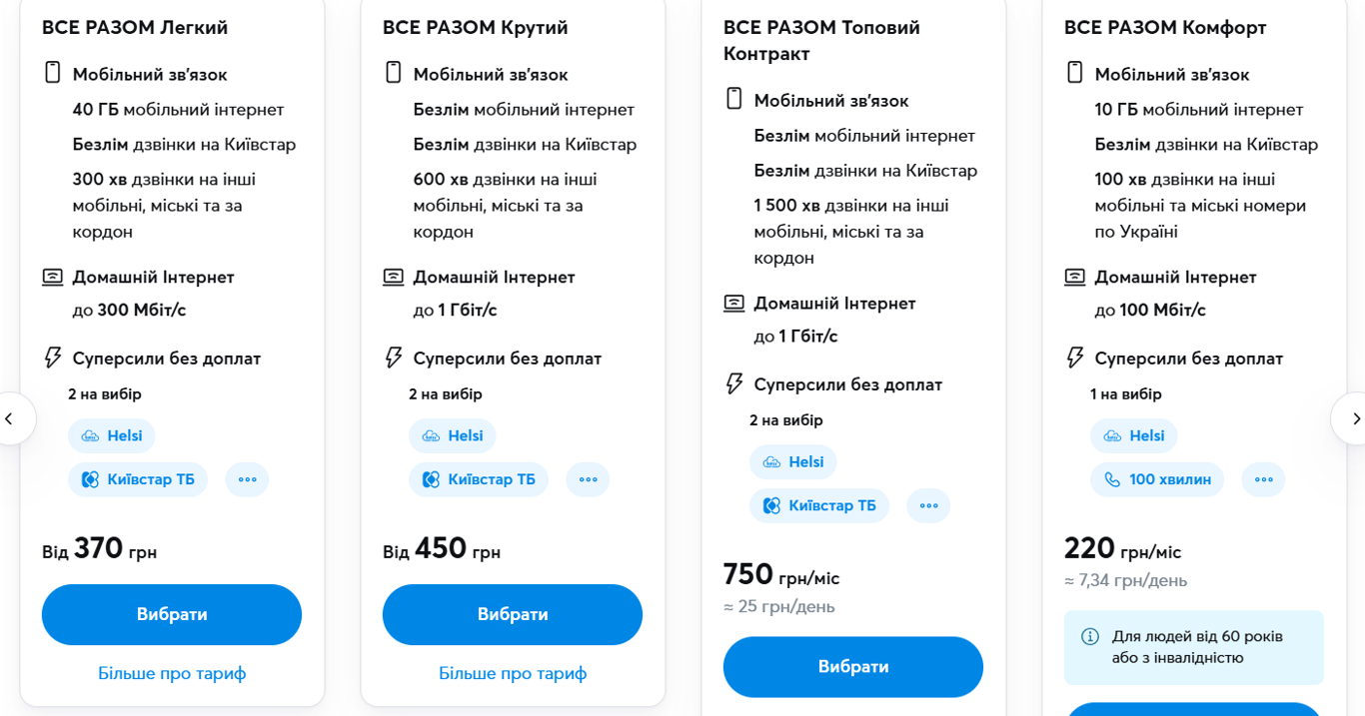This screenshot has width=1365, height=716.
Task: Click Helsi chip in Топовий Контракт plan
Action: [x=793, y=462]
